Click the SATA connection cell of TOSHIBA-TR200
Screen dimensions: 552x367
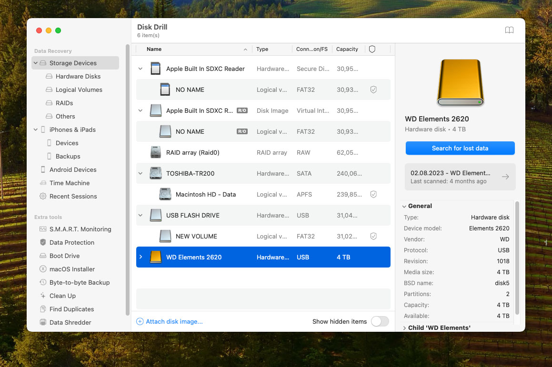[304, 173]
